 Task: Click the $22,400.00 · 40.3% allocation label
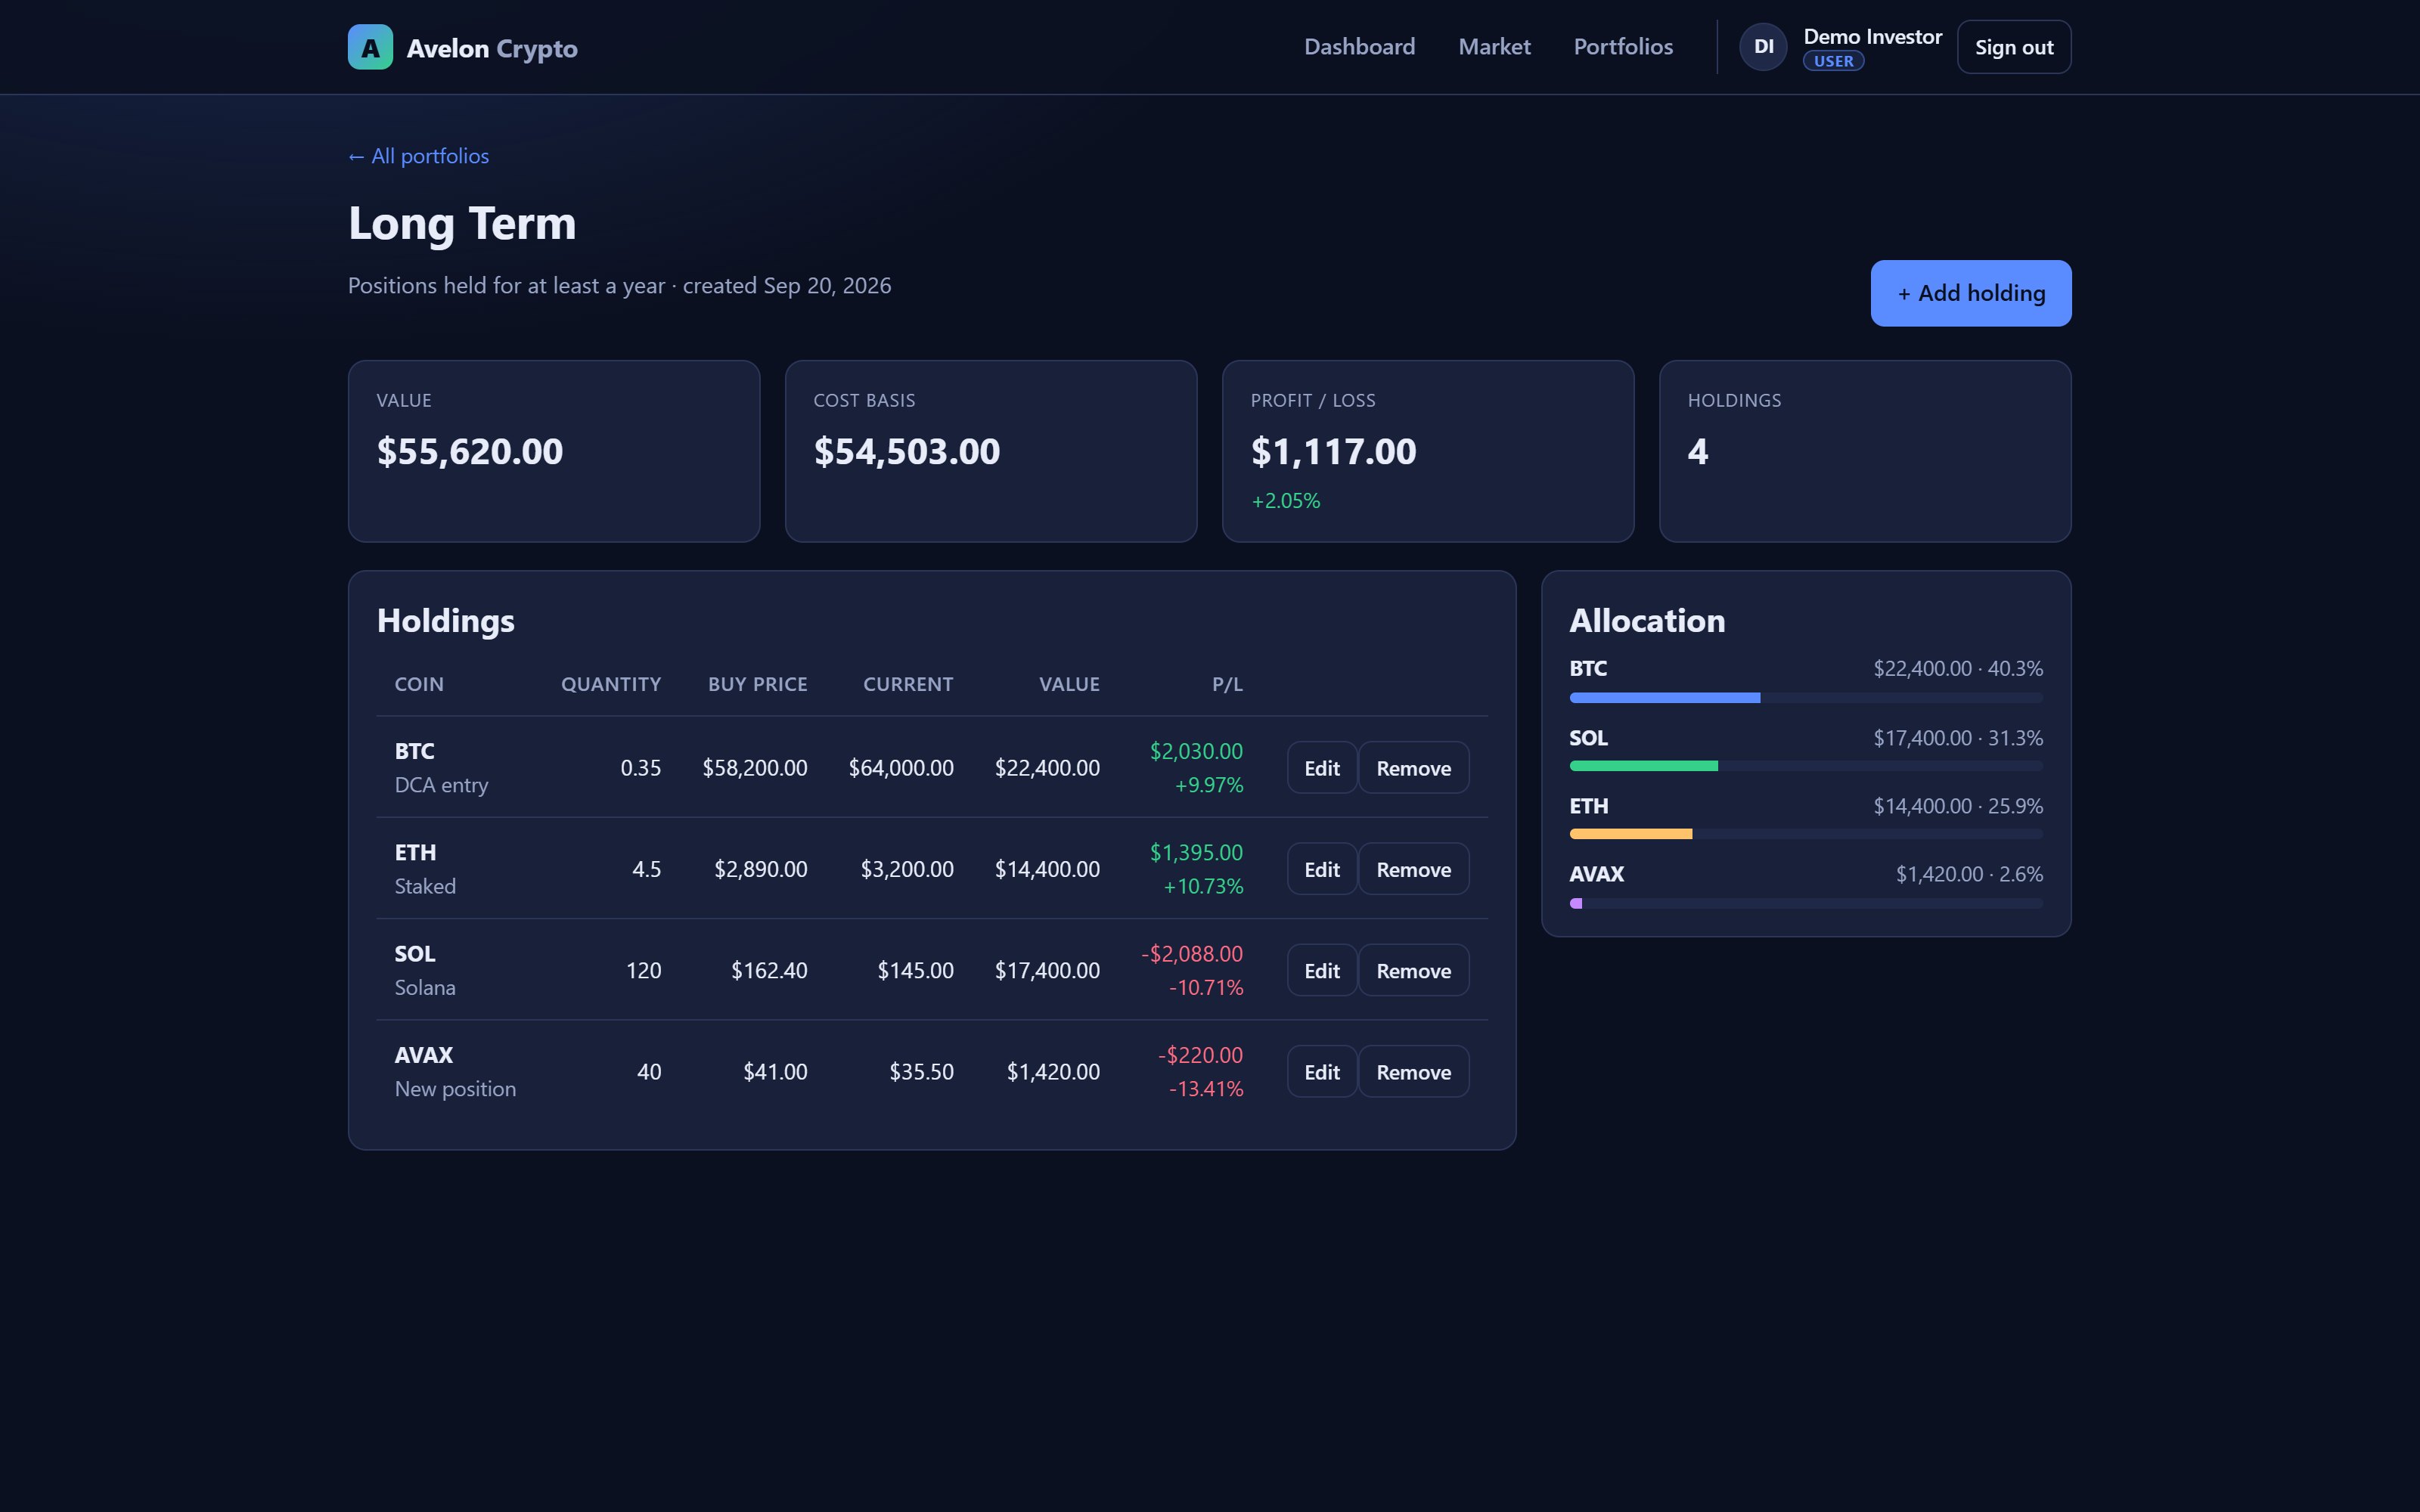click(1957, 668)
